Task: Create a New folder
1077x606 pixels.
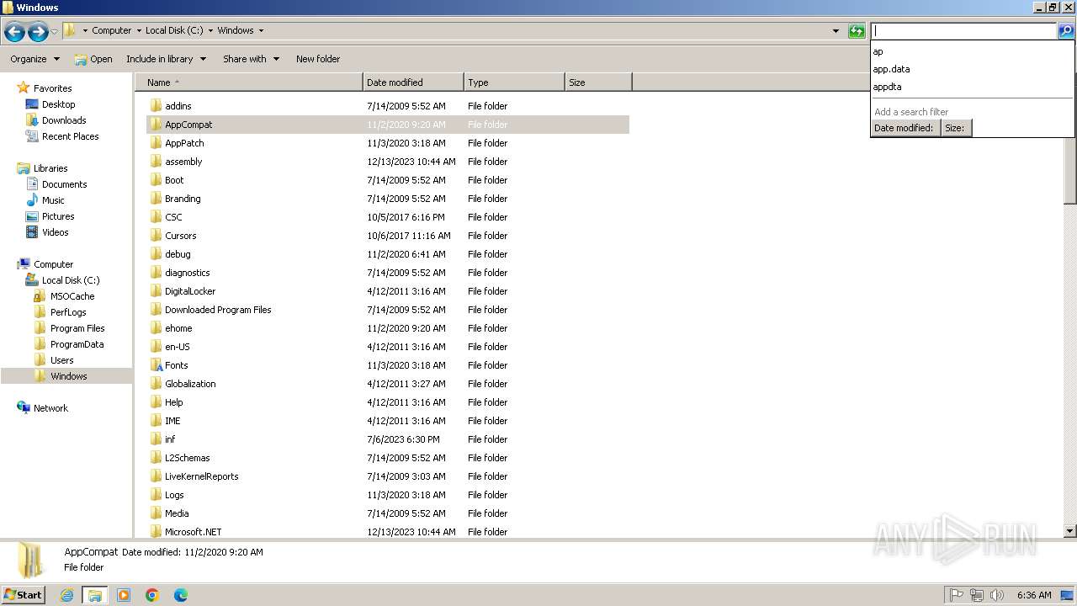Action: tap(318, 59)
